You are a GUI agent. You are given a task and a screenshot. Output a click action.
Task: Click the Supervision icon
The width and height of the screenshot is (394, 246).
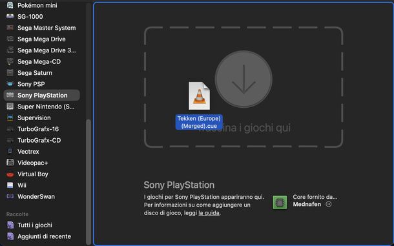click(x=10, y=118)
